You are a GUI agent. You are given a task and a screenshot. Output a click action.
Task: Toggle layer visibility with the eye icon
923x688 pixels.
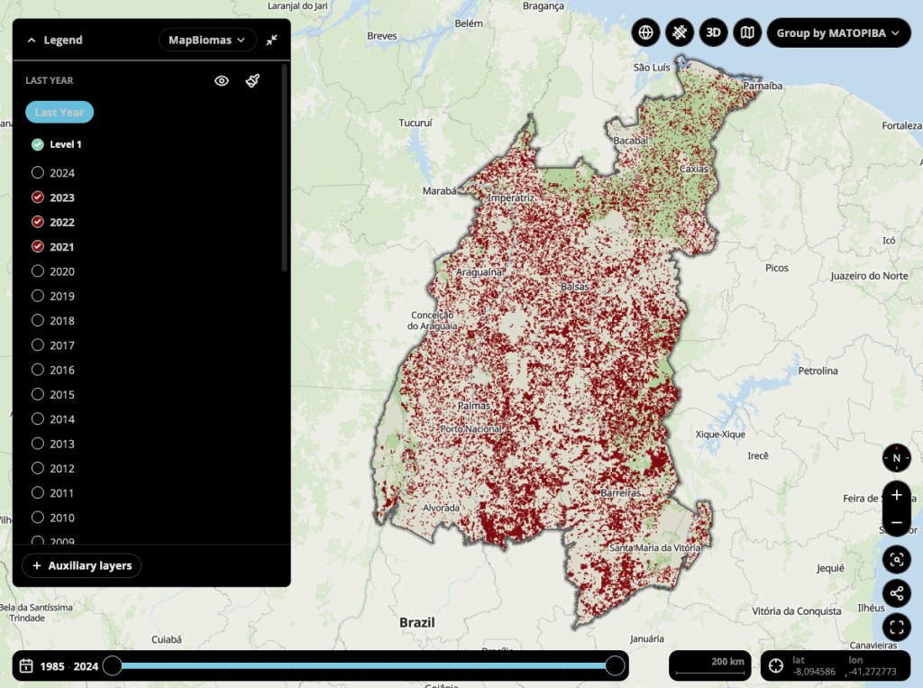click(x=222, y=81)
